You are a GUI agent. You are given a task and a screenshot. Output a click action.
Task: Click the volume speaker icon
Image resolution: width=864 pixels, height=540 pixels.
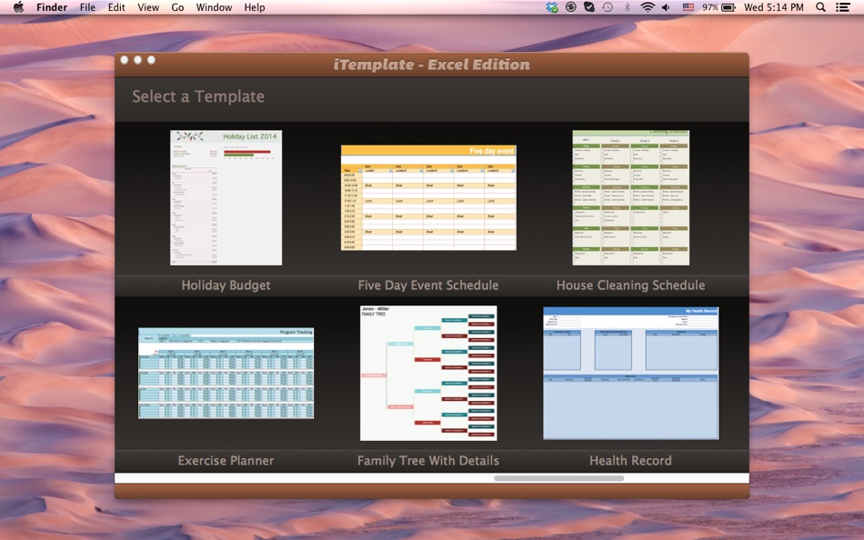(667, 7)
